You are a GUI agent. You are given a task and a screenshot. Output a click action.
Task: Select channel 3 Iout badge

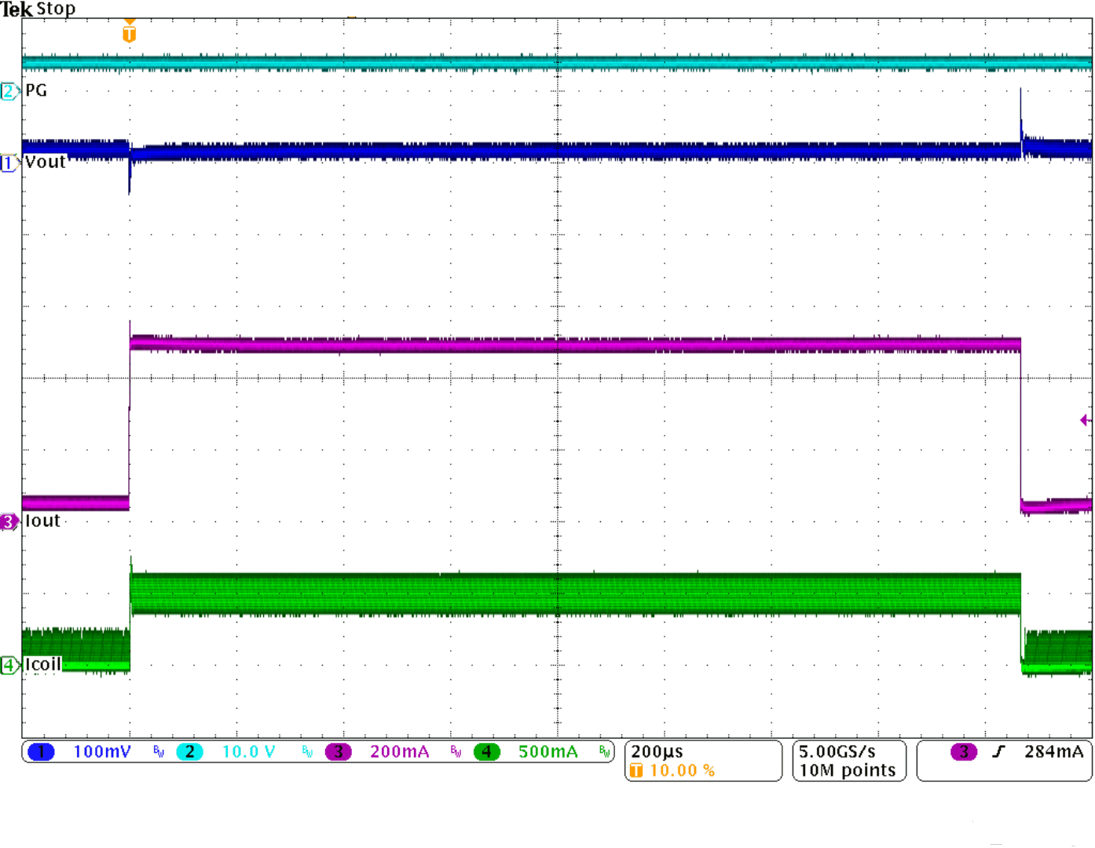pos(8,521)
